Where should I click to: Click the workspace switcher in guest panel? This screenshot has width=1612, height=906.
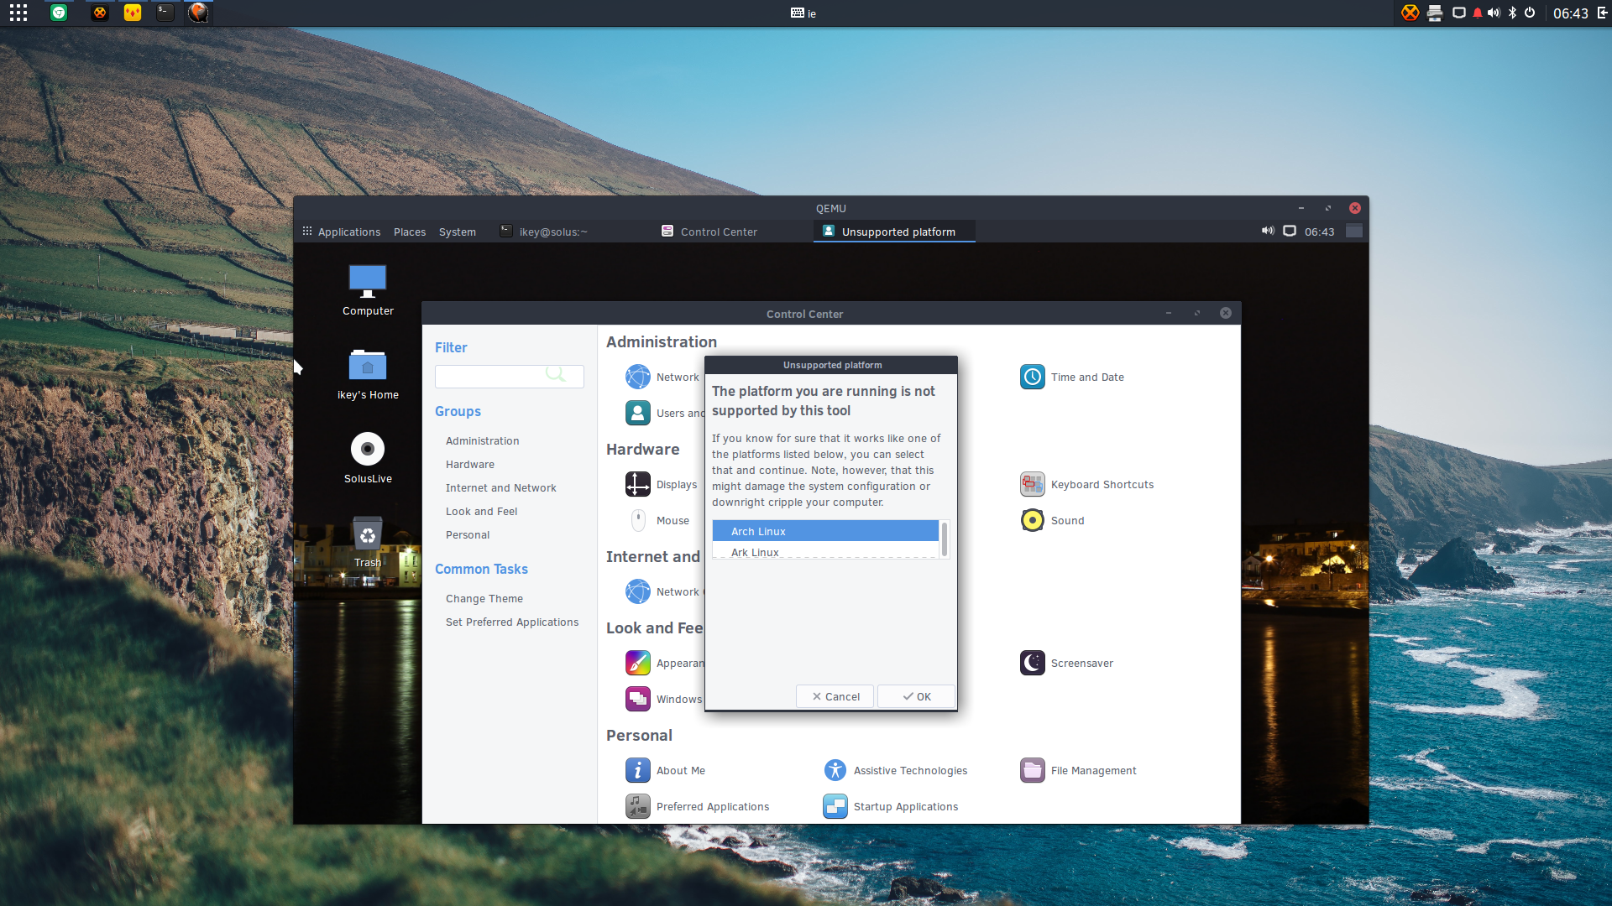pyautogui.click(x=1354, y=232)
